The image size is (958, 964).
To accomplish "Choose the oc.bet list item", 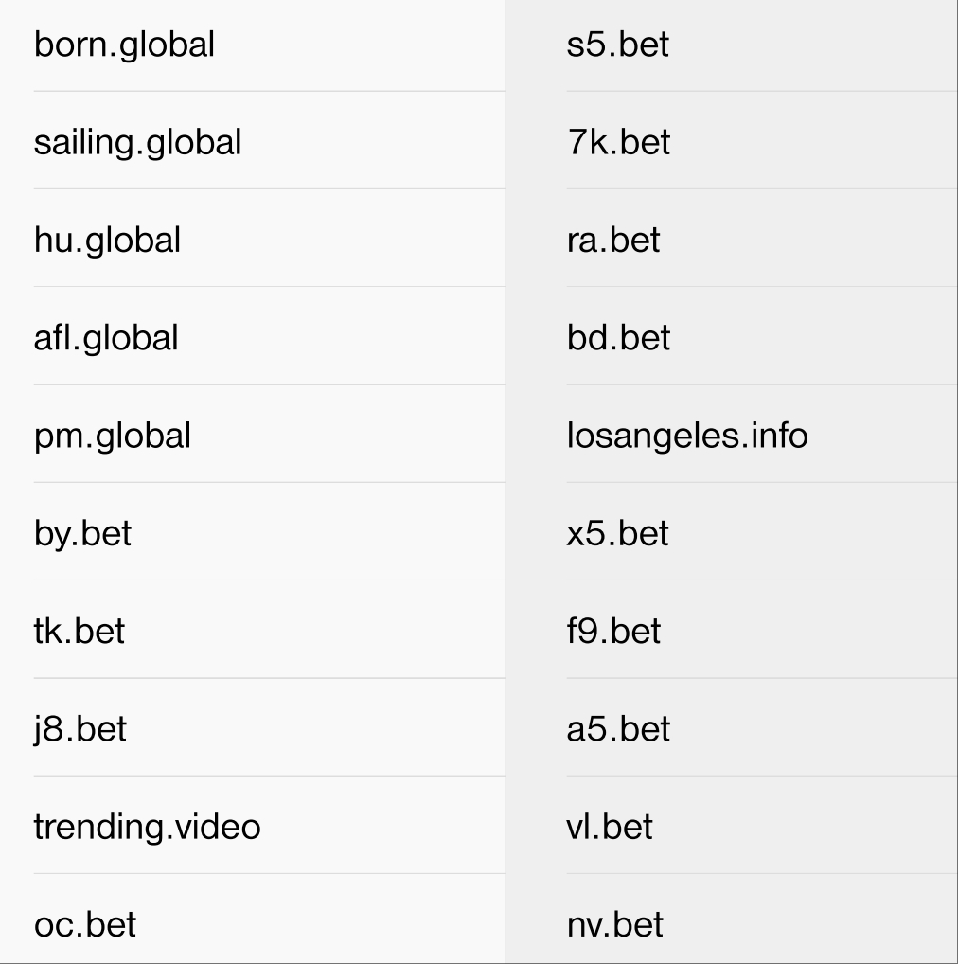I will coord(85,924).
